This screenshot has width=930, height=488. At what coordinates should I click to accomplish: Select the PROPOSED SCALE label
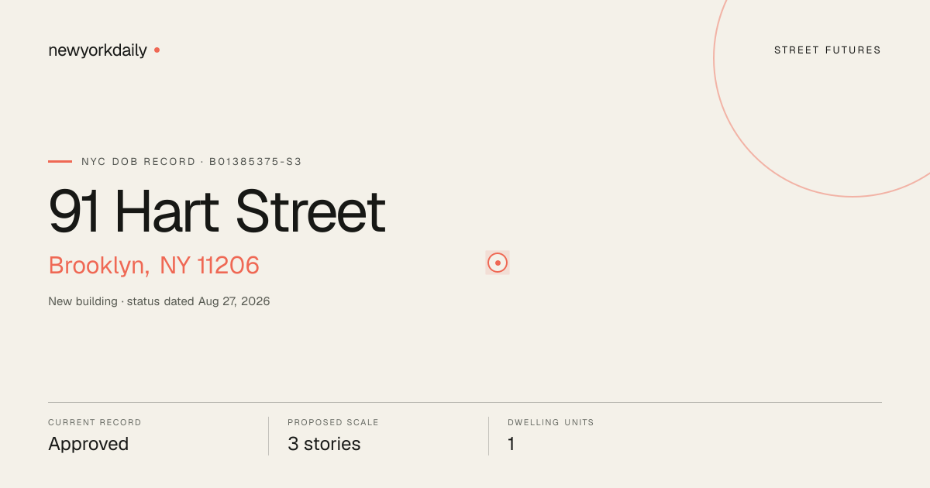click(333, 423)
